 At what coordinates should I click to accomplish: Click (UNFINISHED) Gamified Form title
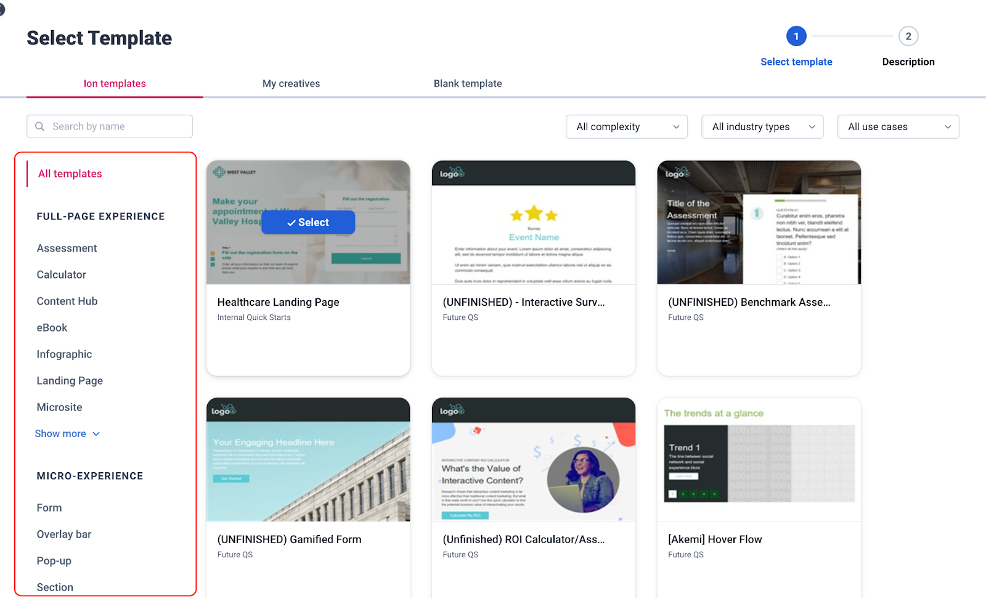click(x=289, y=539)
